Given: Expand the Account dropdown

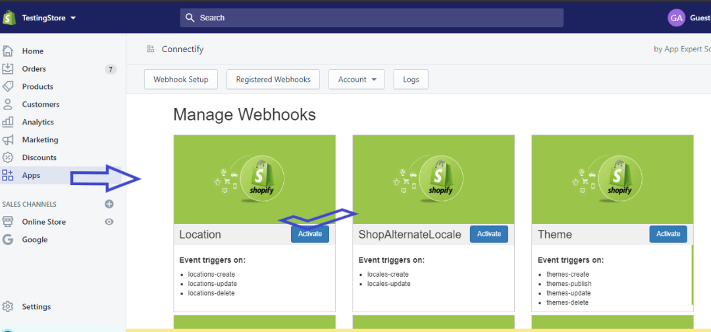Looking at the screenshot, I should click(356, 79).
